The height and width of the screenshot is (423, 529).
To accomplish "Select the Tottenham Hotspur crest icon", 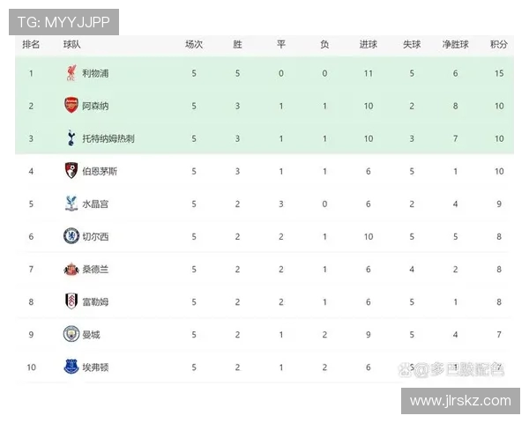I will pyautogui.click(x=71, y=138).
